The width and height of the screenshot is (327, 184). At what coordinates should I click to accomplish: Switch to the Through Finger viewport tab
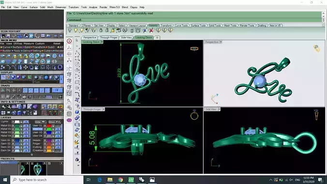click(109, 38)
